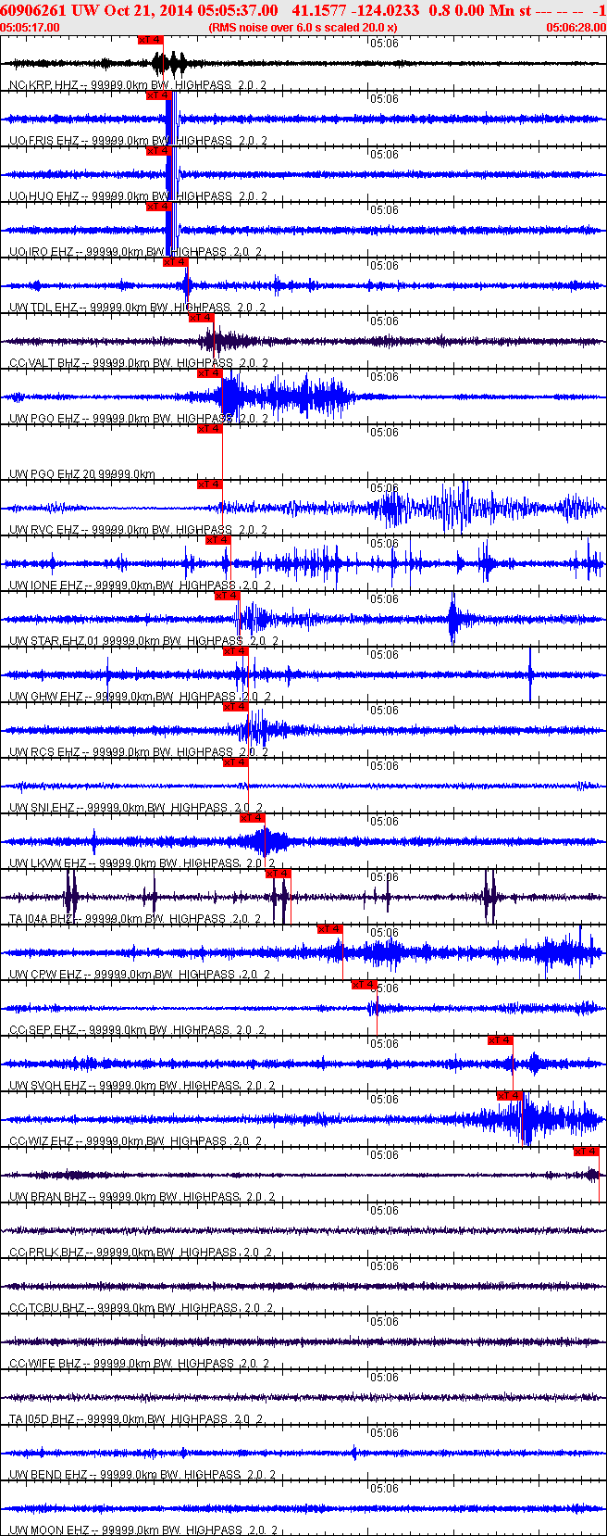
Task: Click the coordinates 41.1577 -124.0233 text
Action: tap(354, 10)
